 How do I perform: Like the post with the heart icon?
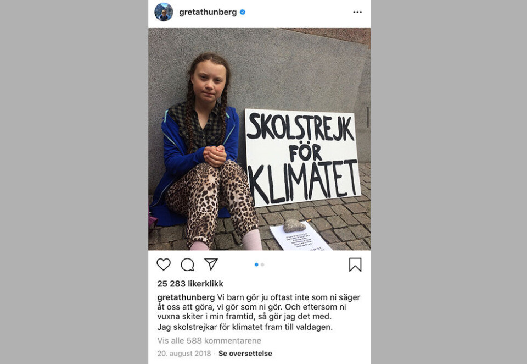pos(164,264)
